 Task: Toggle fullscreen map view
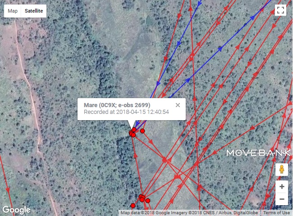coord(280,10)
